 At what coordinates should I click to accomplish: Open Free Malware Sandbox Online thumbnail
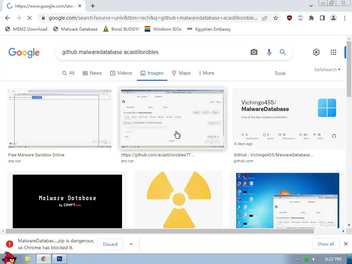pos(60,119)
